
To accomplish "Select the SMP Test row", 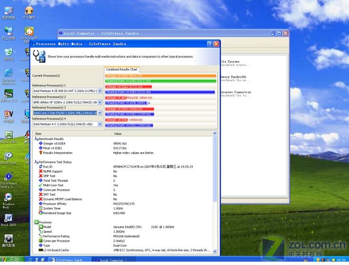I will pos(122,176).
